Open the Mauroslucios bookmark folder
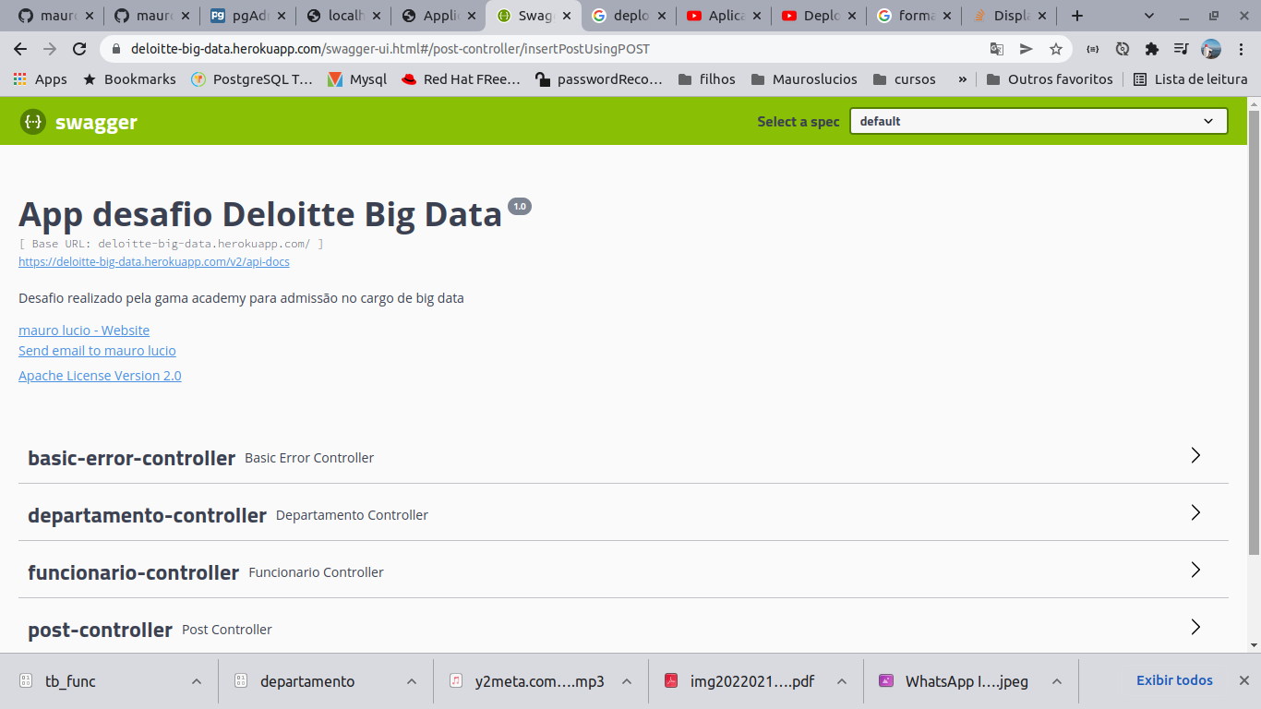 coord(804,79)
